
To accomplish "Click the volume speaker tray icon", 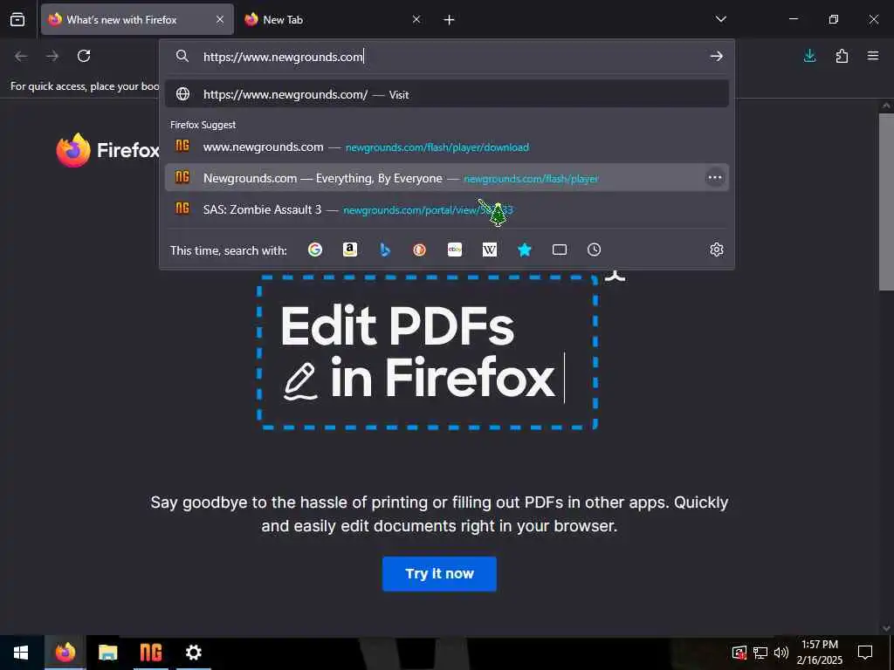I will pyautogui.click(x=781, y=653).
